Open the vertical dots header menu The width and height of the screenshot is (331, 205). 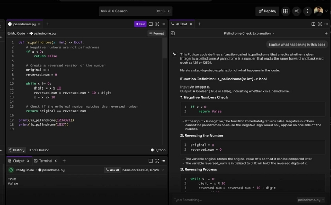307,11
